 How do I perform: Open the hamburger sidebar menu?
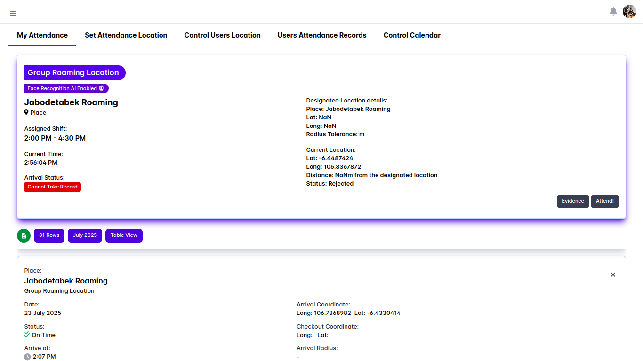click(13, 13)
